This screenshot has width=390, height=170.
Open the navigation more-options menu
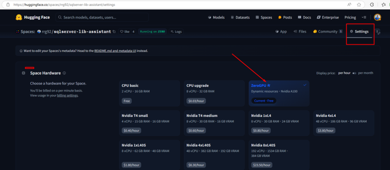pyautogui.click(x=364, y=18)
